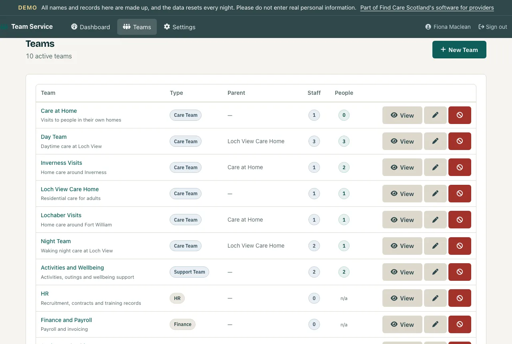Viewport: 512px width, 344px height.
Task: View the Care at Home team
Action: point(402,115)
